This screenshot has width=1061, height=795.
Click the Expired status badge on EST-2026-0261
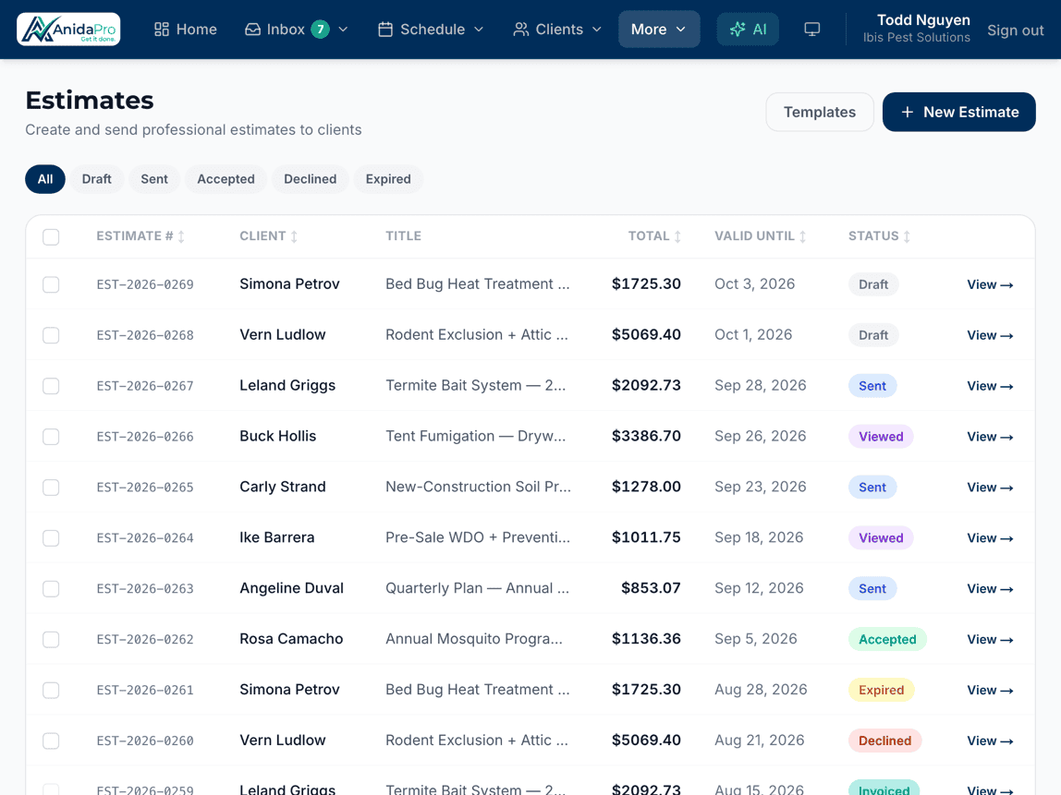point(881,691)
